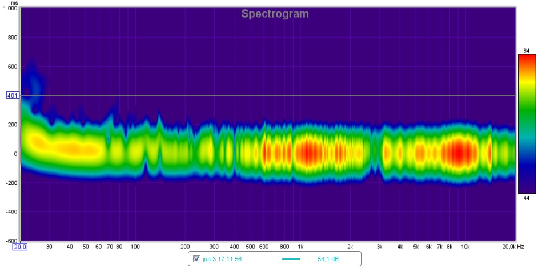Viewport: 550px width, 267px height.
Task: Click the -600 time axis label
Action: click(x=11, y=241)
